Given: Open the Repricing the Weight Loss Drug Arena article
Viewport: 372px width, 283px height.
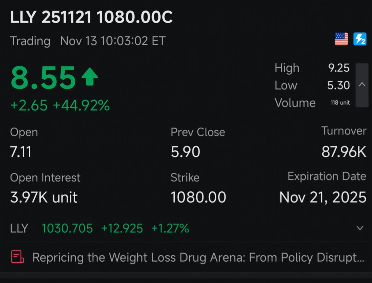Looking at the screenshot, I should [x=198, y=257].
